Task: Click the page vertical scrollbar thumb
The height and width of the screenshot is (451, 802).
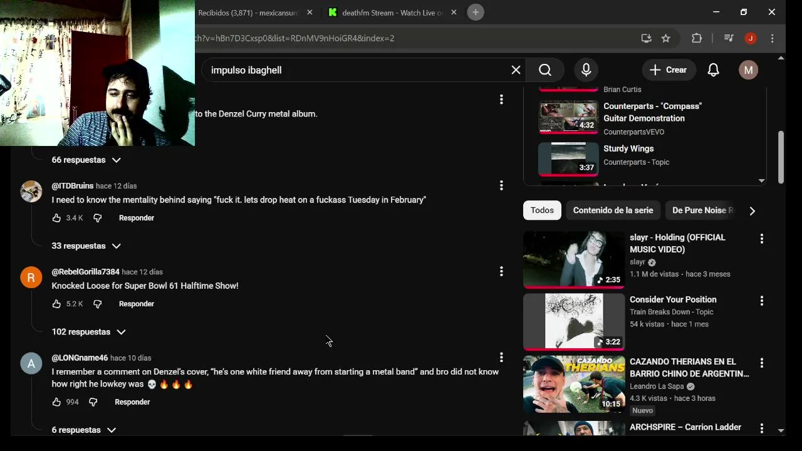Action: coord(781,157)
